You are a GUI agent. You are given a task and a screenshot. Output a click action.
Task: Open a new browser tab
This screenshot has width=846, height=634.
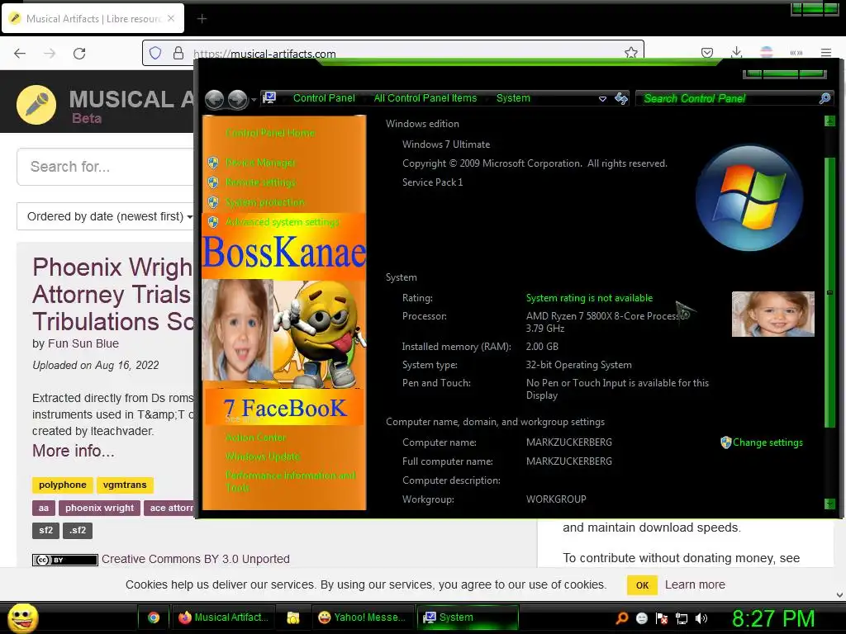(202, 19)
